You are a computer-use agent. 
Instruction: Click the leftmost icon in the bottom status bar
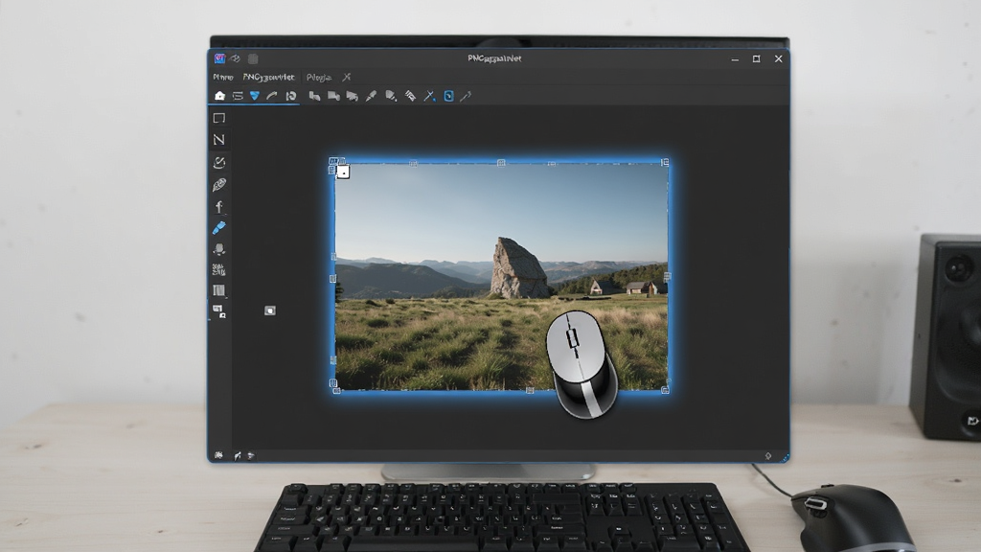[218, 455]
